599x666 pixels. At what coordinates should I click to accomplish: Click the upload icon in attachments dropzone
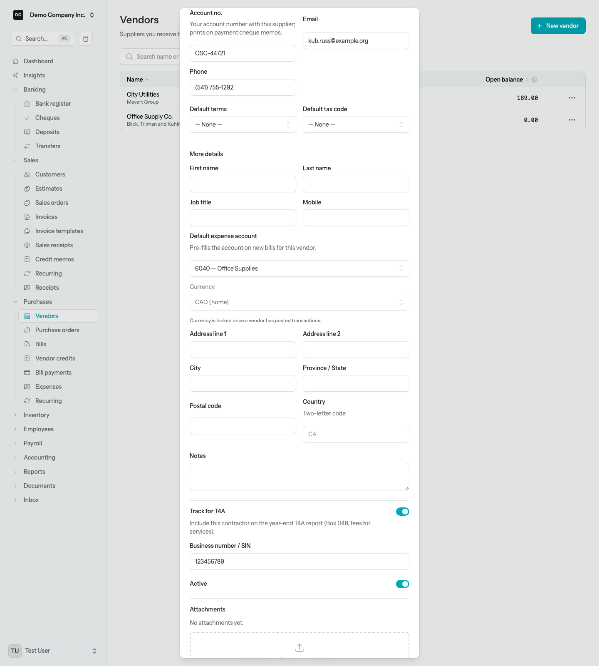299,648
